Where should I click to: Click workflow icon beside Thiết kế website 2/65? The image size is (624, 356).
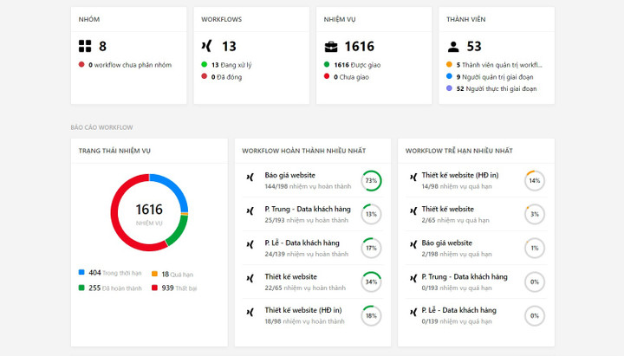coord(413,214)
